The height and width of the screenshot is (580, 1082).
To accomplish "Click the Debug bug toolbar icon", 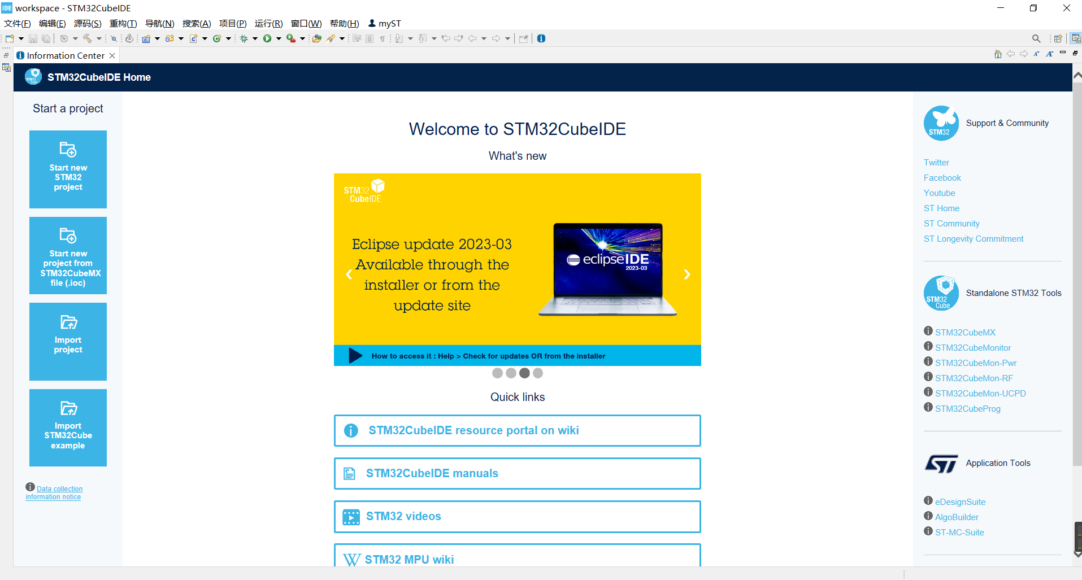I will (244, 38).
